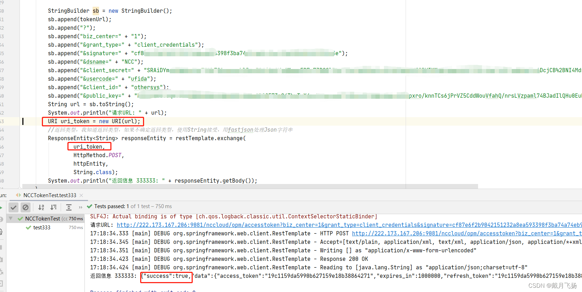Click the access_token value in console output
This screenshot has width=582, height=292.
319,276
